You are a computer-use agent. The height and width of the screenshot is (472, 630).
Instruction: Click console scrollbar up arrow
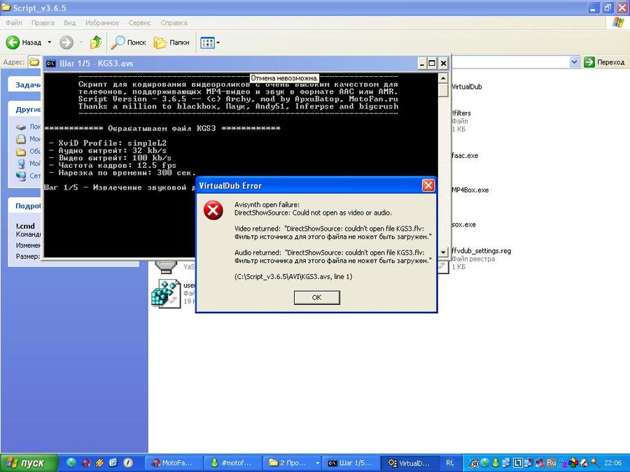[x=443, y=78]
